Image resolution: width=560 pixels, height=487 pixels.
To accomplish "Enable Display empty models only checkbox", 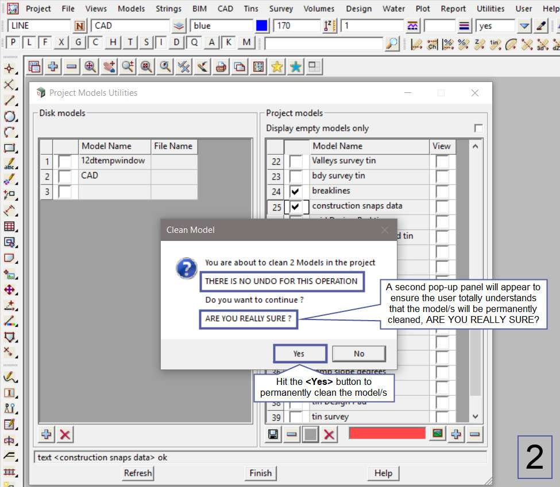I will pyautogui.click(x=478, y=128).
